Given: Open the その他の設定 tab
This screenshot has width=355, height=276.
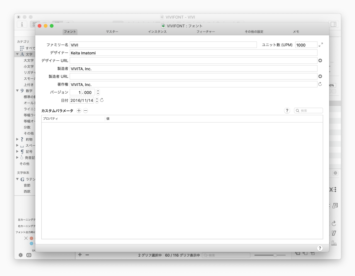Looking at the screenshot, I should pos(254,32).
